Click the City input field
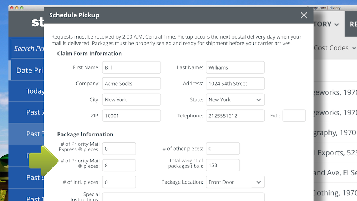 131,100
